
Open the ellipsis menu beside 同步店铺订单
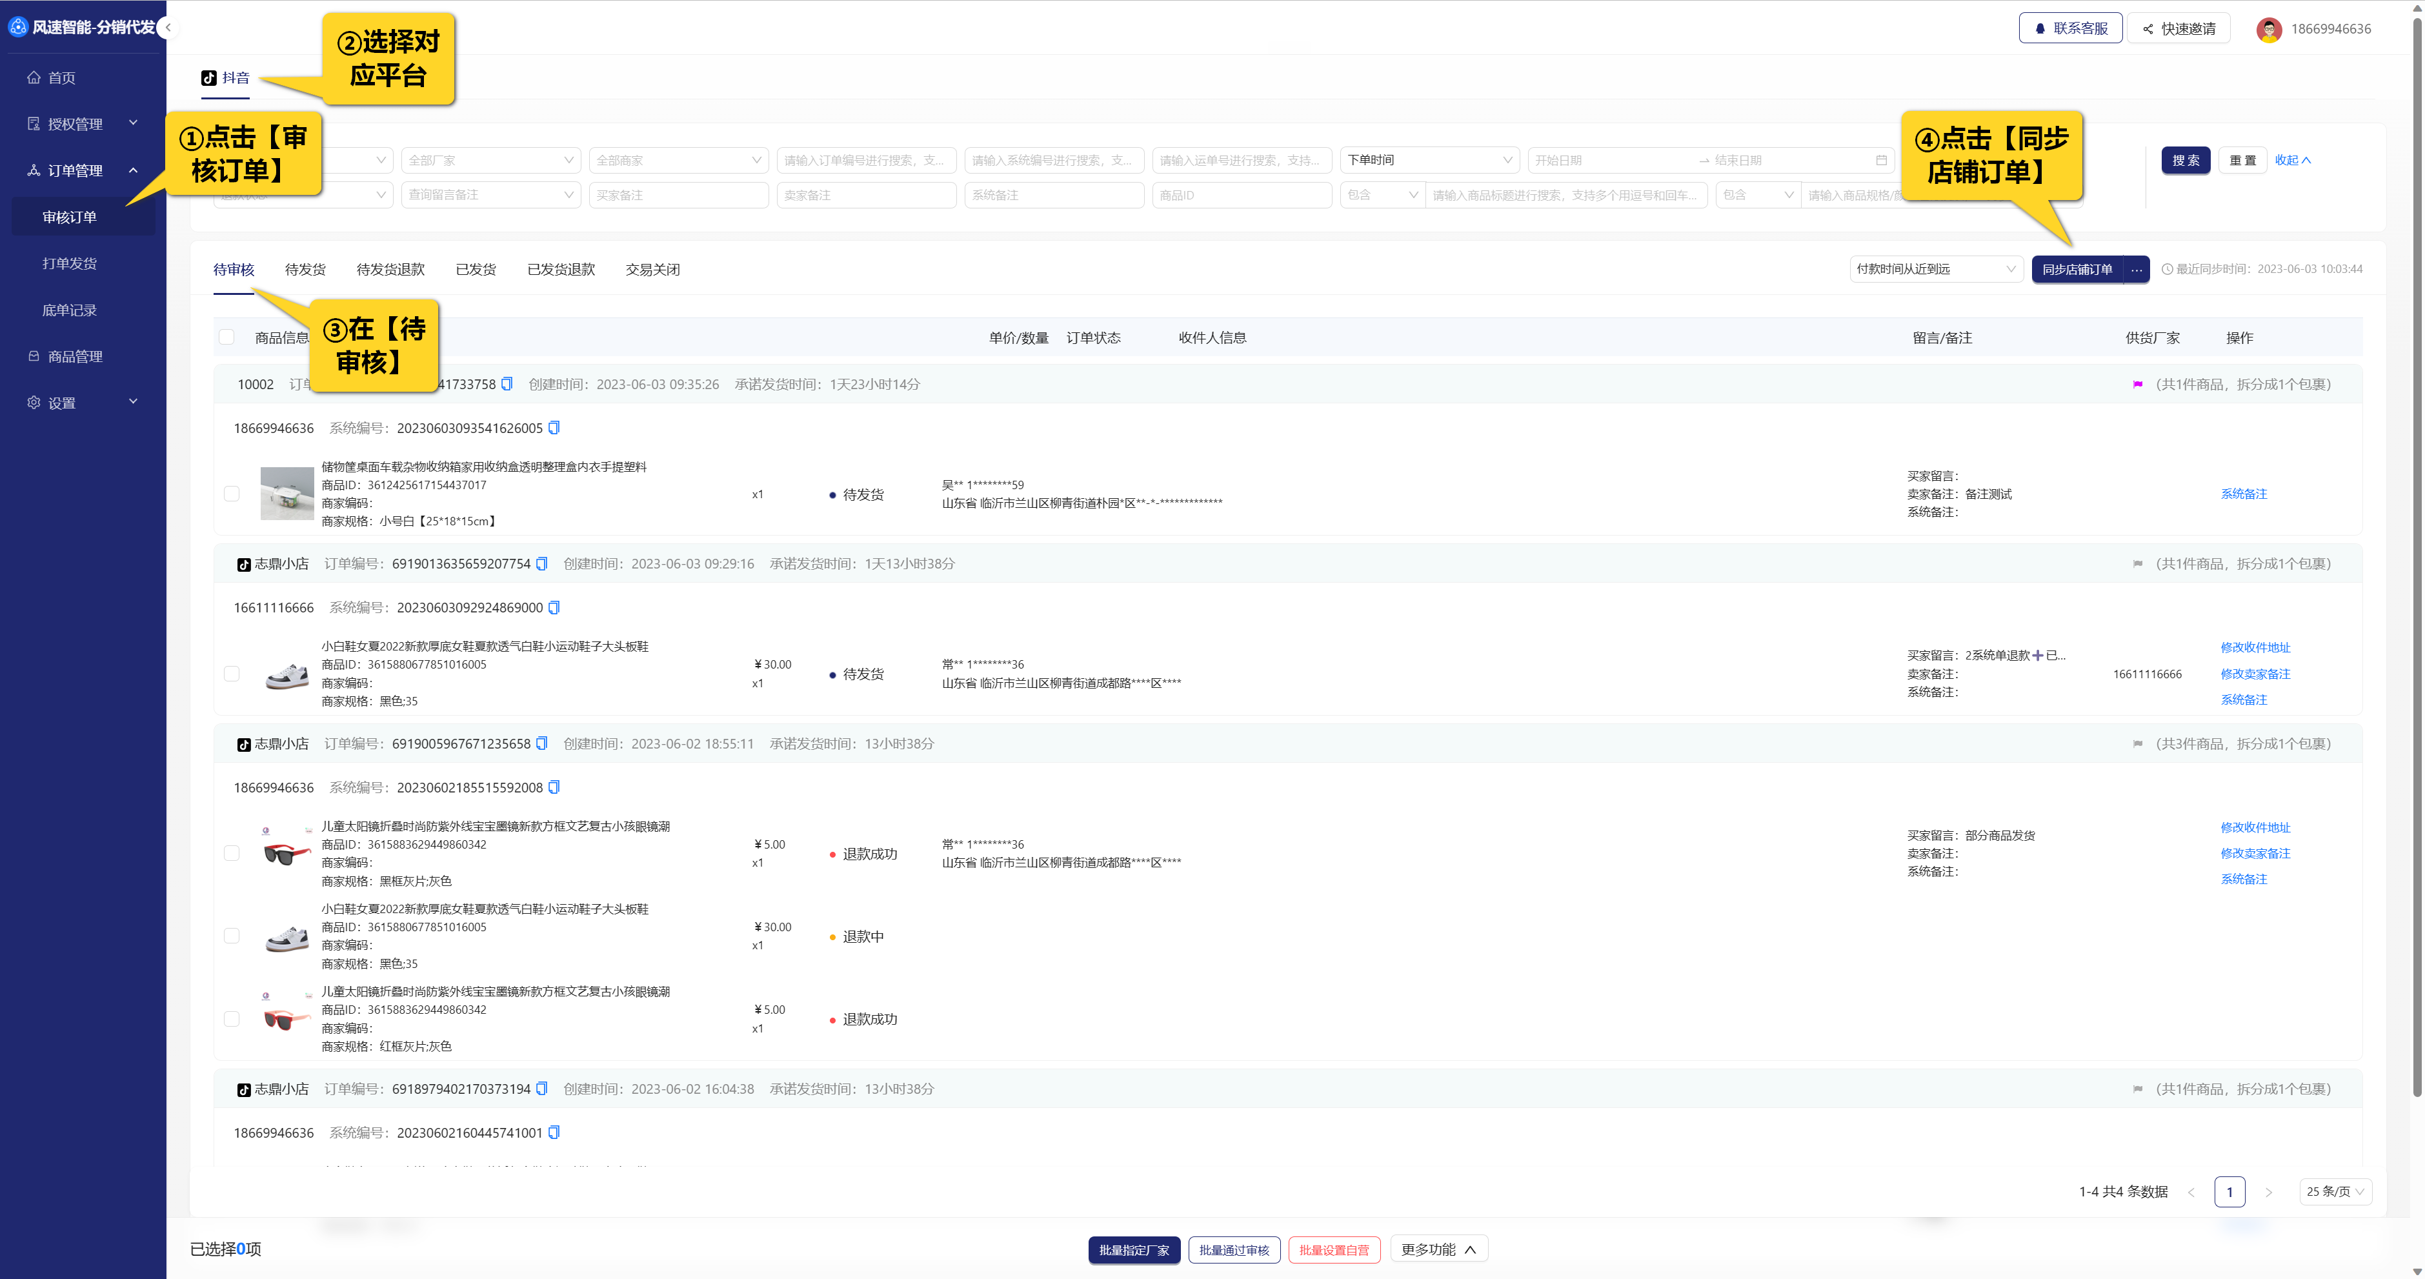tap(2136, 269)
